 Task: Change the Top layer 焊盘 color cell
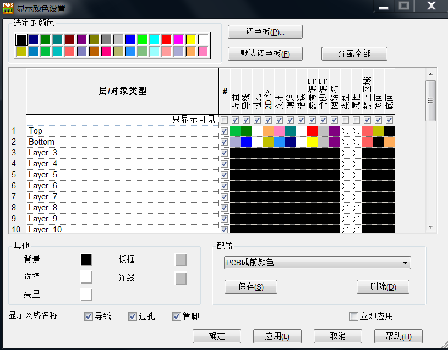[x=236, y=131]
